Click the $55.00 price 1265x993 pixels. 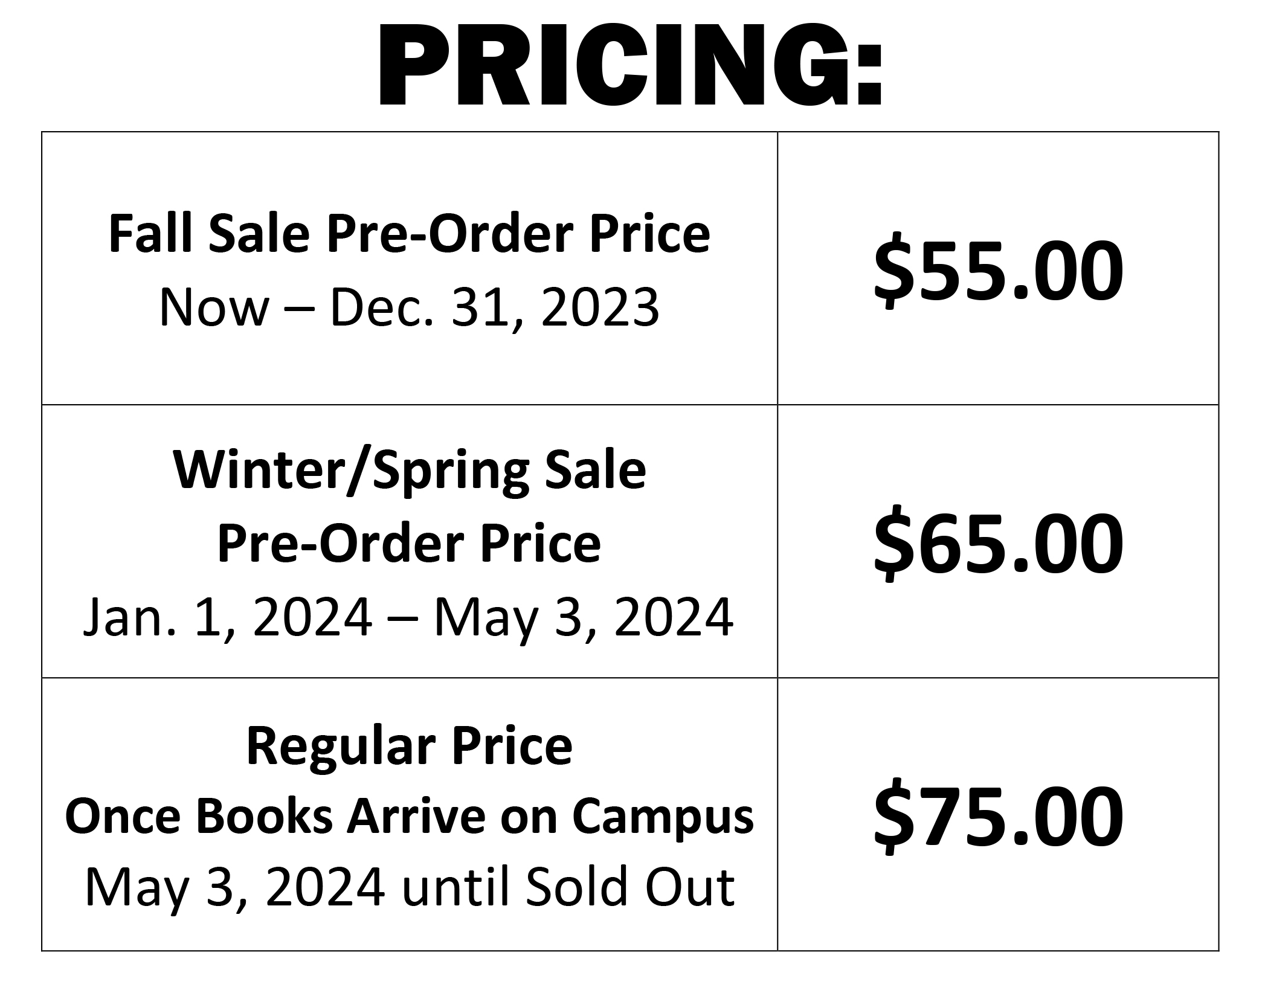pos(998,271)
